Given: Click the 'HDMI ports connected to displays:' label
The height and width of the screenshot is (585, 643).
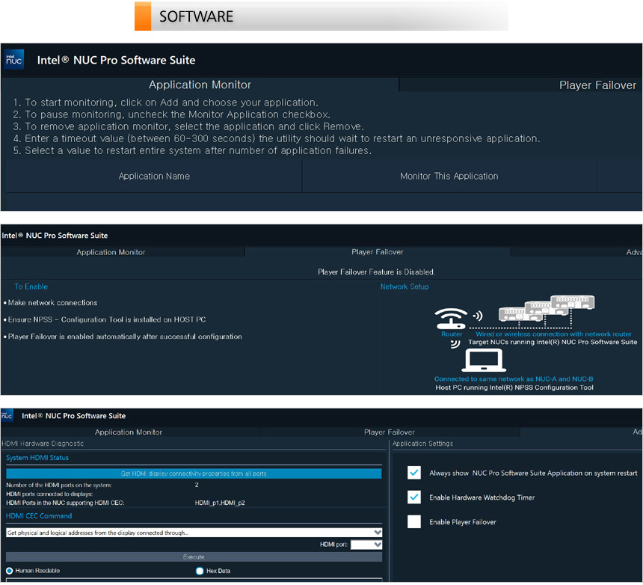Looking at the screenshot, I should click(49, 494).
